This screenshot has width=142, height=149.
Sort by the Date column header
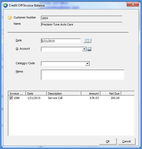click(36, 93)
